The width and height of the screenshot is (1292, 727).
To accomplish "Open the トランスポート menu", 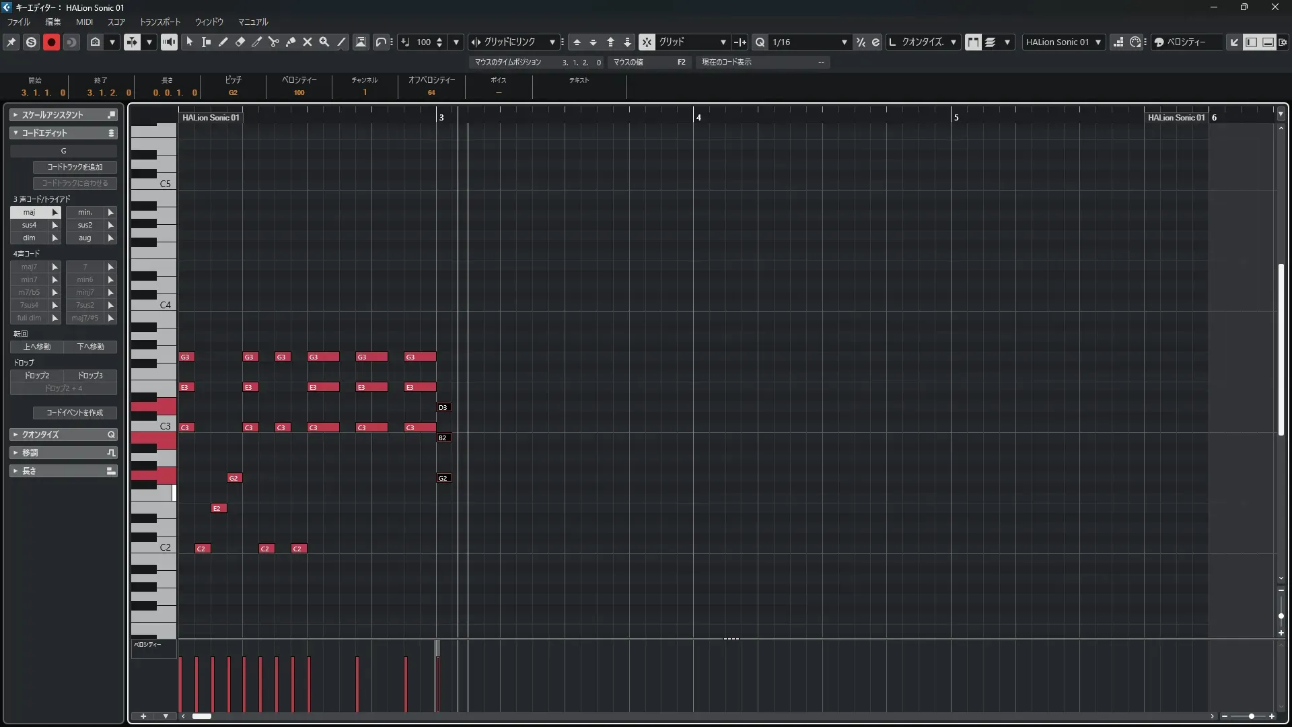I will tap(159, 22).
